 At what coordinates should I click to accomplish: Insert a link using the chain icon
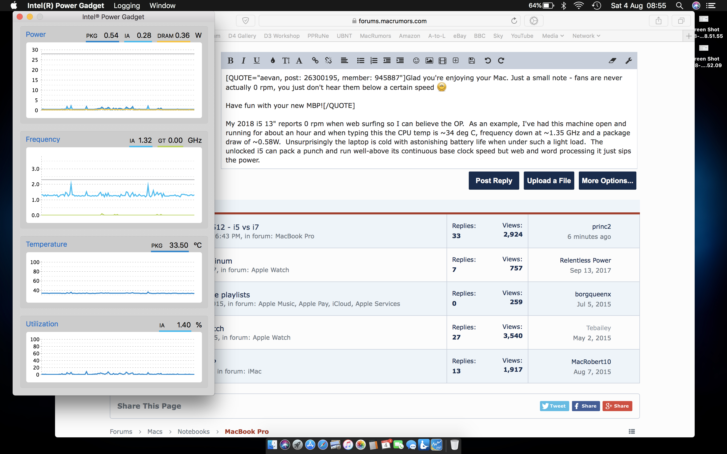[x=315, y=61]
